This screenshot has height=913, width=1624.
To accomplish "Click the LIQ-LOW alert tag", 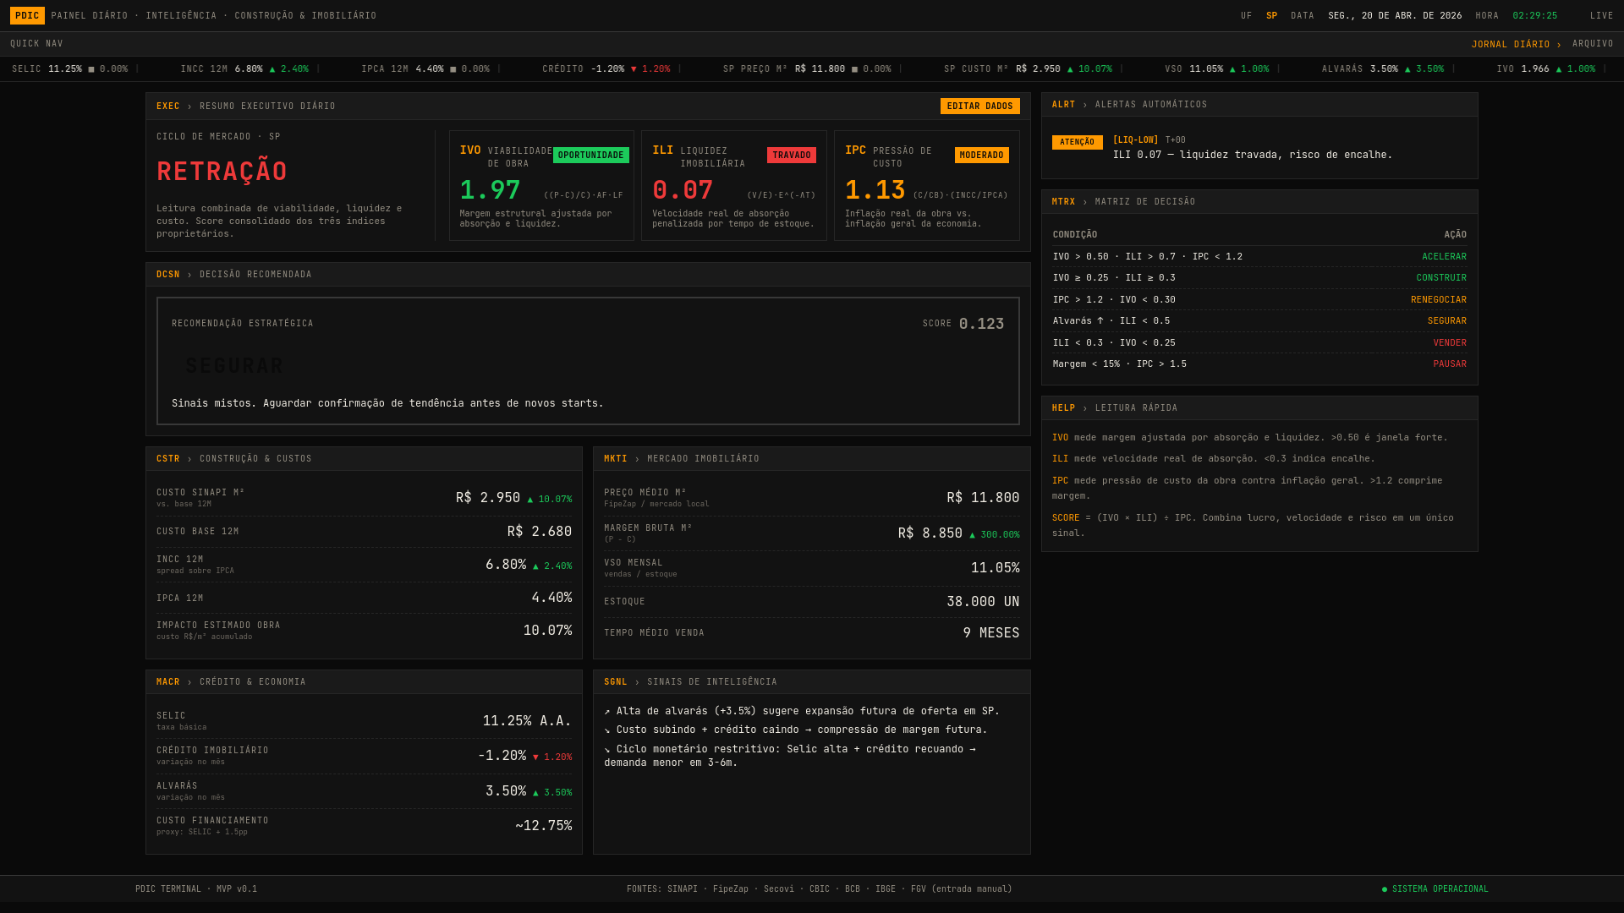I will pyautogui.click(x=1135, y=140).
